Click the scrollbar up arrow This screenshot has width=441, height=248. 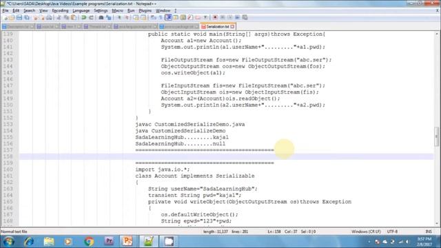[436, 34]
